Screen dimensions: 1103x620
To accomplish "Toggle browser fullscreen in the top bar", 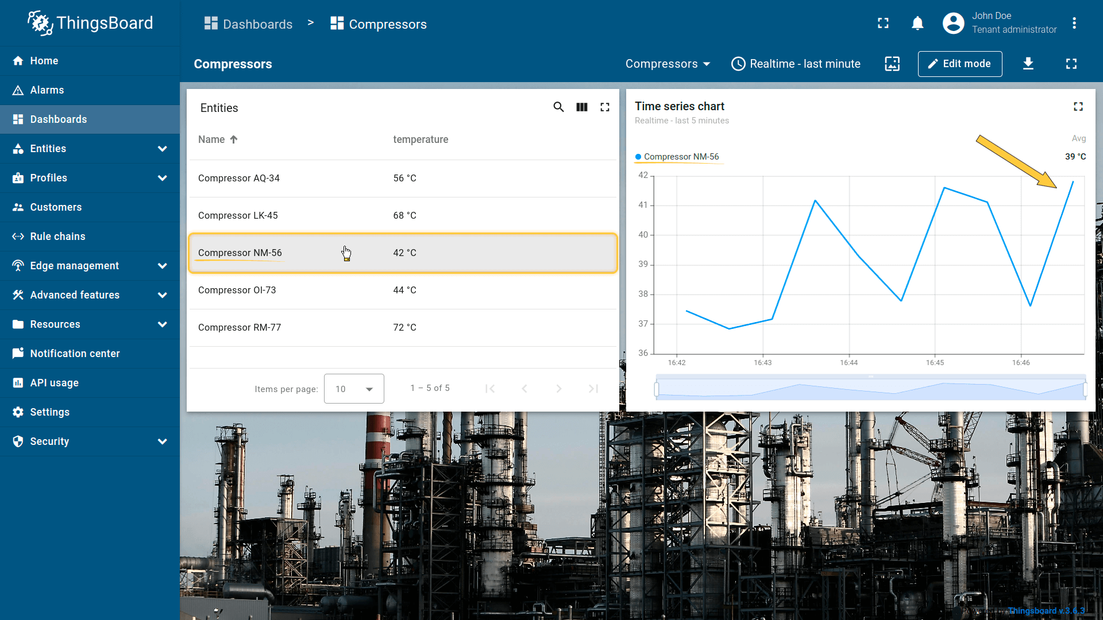I will click(883, 24).
